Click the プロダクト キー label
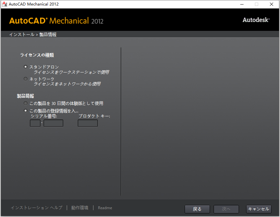 [94, 116]
